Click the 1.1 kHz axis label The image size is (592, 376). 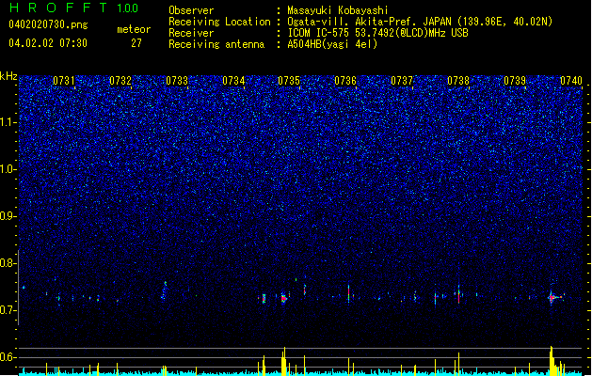8,122
